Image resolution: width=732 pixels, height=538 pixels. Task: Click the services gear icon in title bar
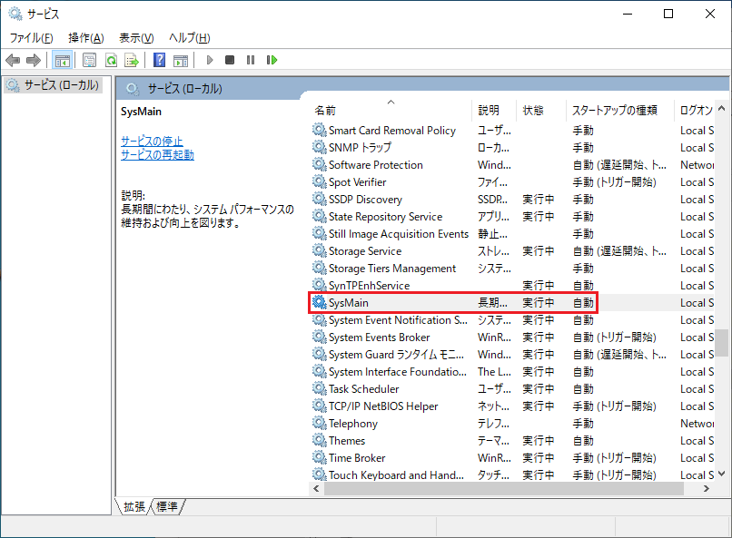(x=15, y=14)
